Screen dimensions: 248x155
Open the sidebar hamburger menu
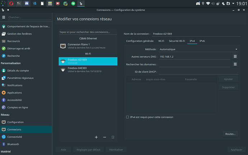(x=4, y=17)
